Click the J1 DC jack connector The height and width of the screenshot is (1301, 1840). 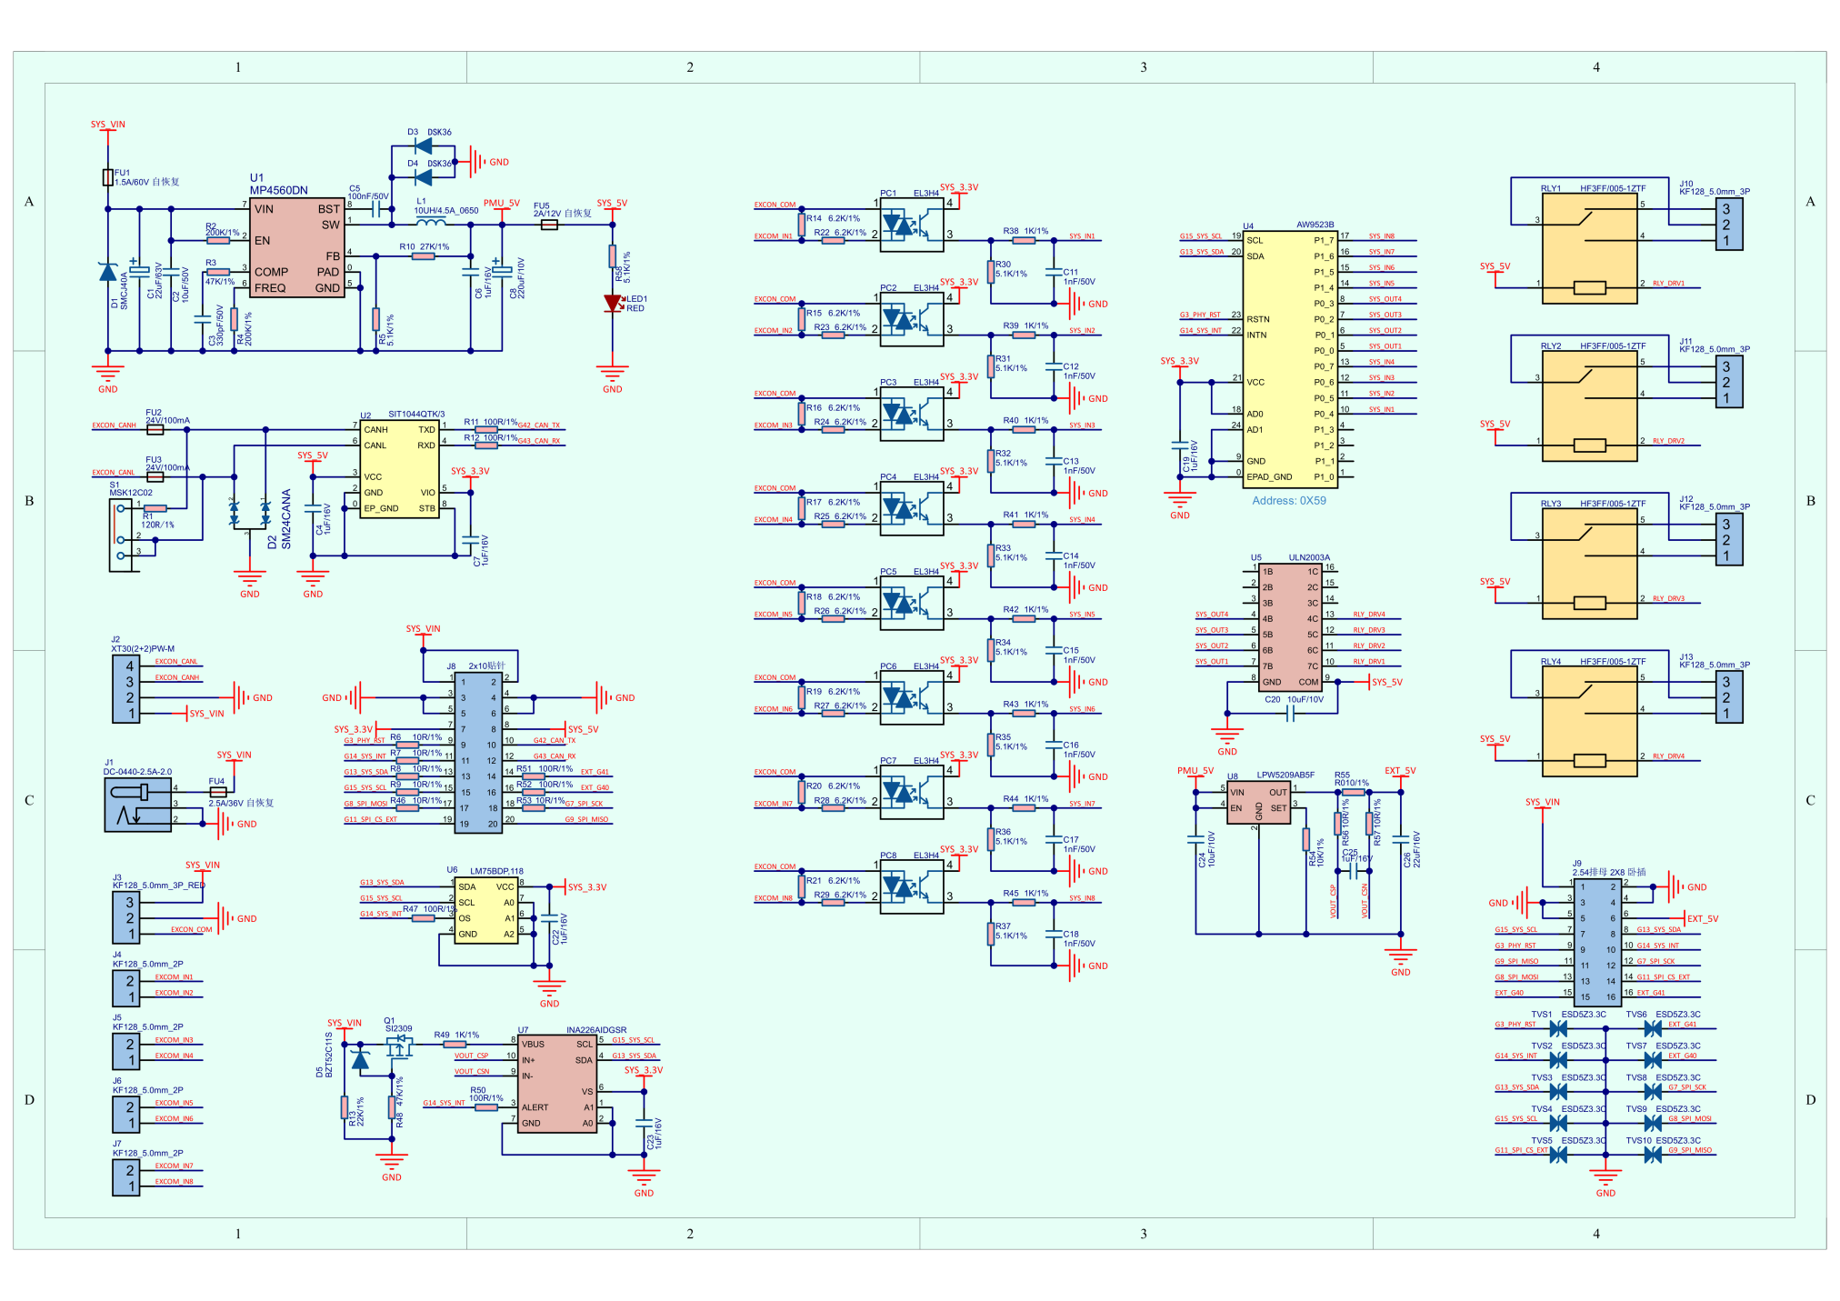136,806
